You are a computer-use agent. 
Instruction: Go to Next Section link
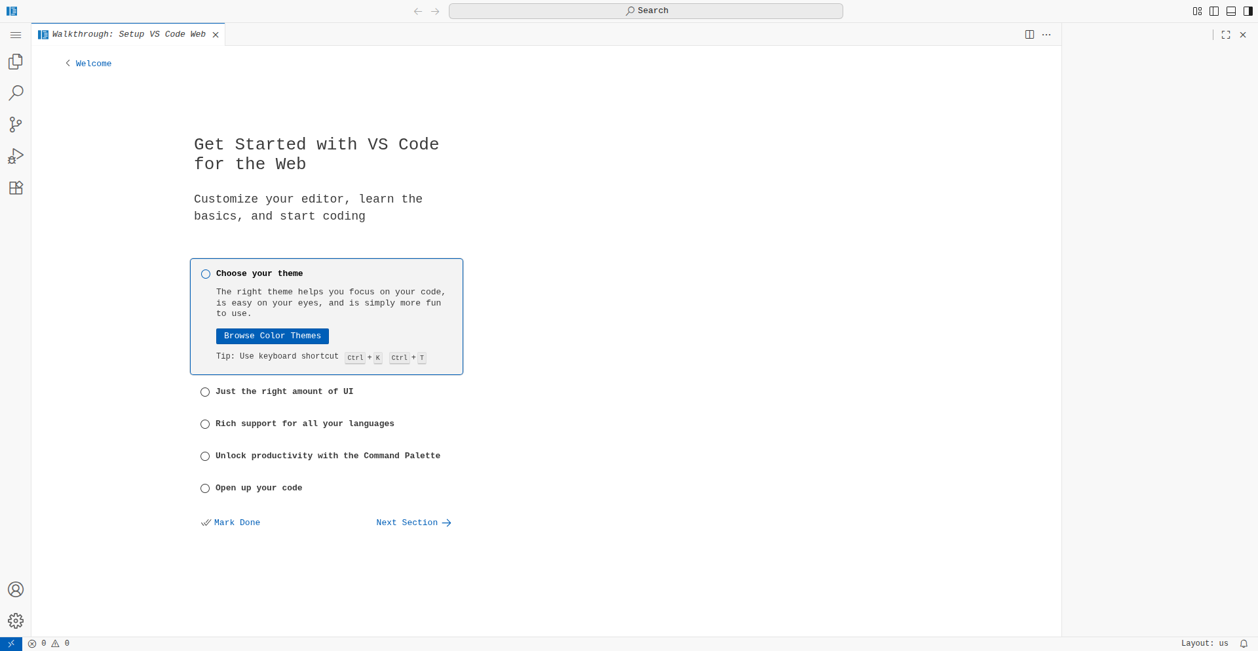413,523
